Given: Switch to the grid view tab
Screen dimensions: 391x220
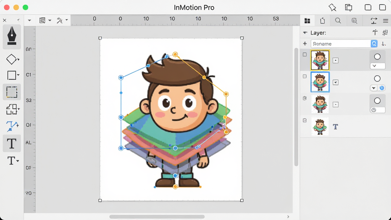Looking at the screenshot, I should pyautogui.click(x=307, y=21).
